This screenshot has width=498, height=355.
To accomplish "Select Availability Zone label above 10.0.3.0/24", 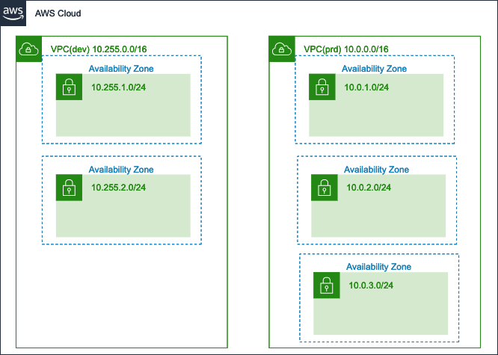I will pyautogui.click(x=378, y=267).
